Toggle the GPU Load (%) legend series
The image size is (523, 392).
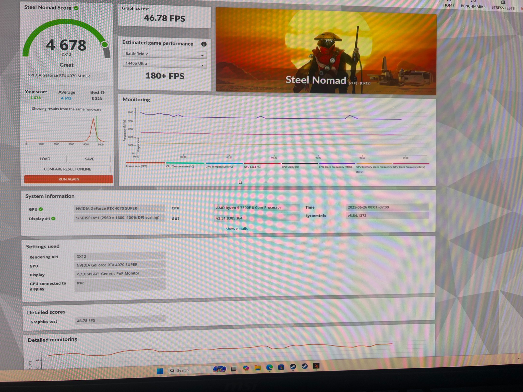(x=252, y=167)
